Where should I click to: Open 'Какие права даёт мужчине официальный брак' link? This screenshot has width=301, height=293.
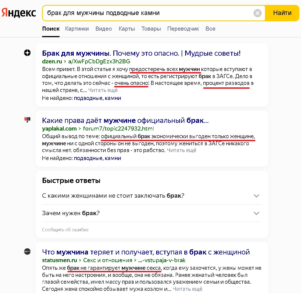tap(125, 120)
